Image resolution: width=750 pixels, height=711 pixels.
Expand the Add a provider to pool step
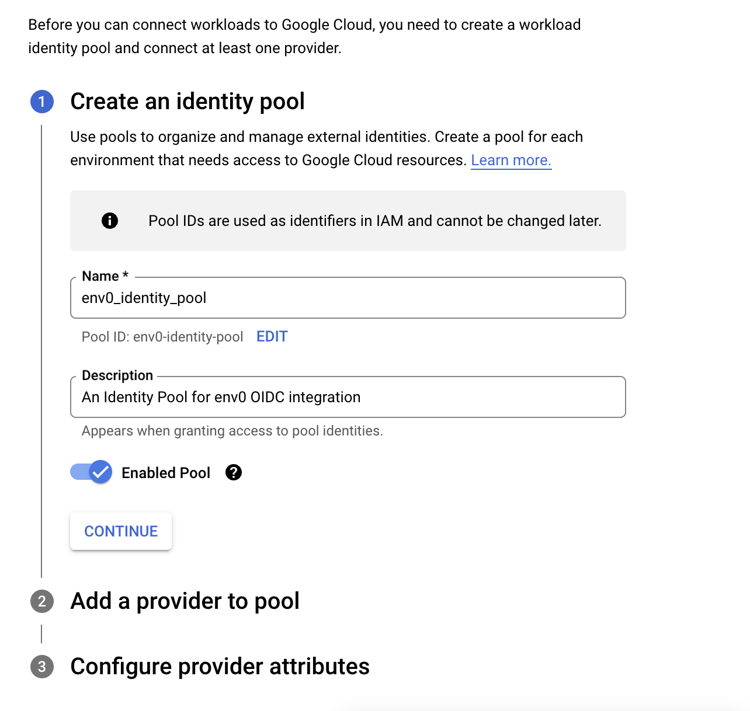coord(185,601)
